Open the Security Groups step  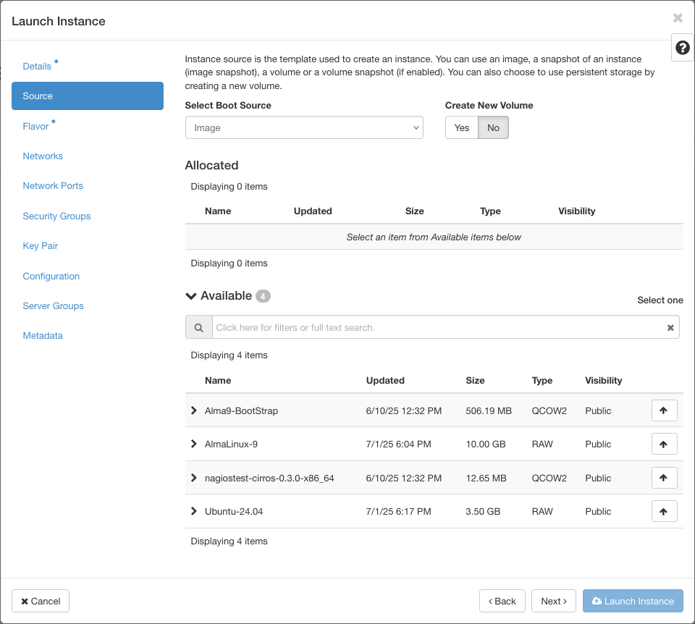pyautogui.click(x=56, y=216)
